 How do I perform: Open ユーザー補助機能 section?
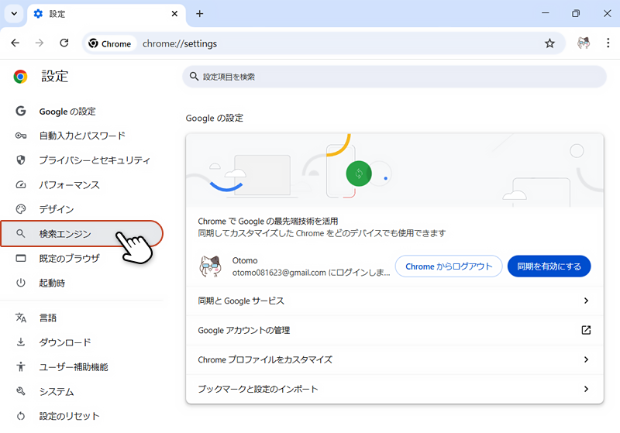tap(82, 367)
